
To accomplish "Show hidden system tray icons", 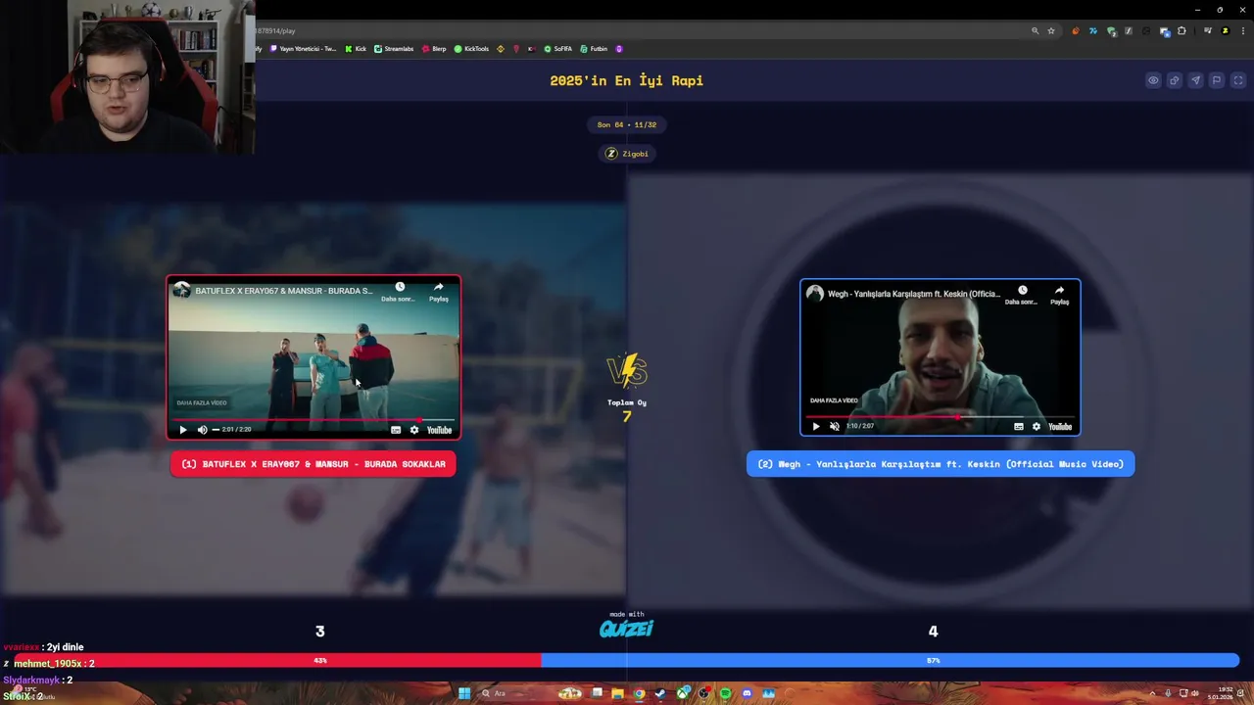I will (1152, 693).
